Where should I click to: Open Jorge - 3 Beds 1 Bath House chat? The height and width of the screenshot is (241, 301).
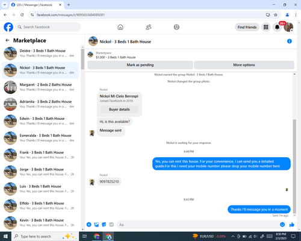pyautogui.click(x=40, y=172)
